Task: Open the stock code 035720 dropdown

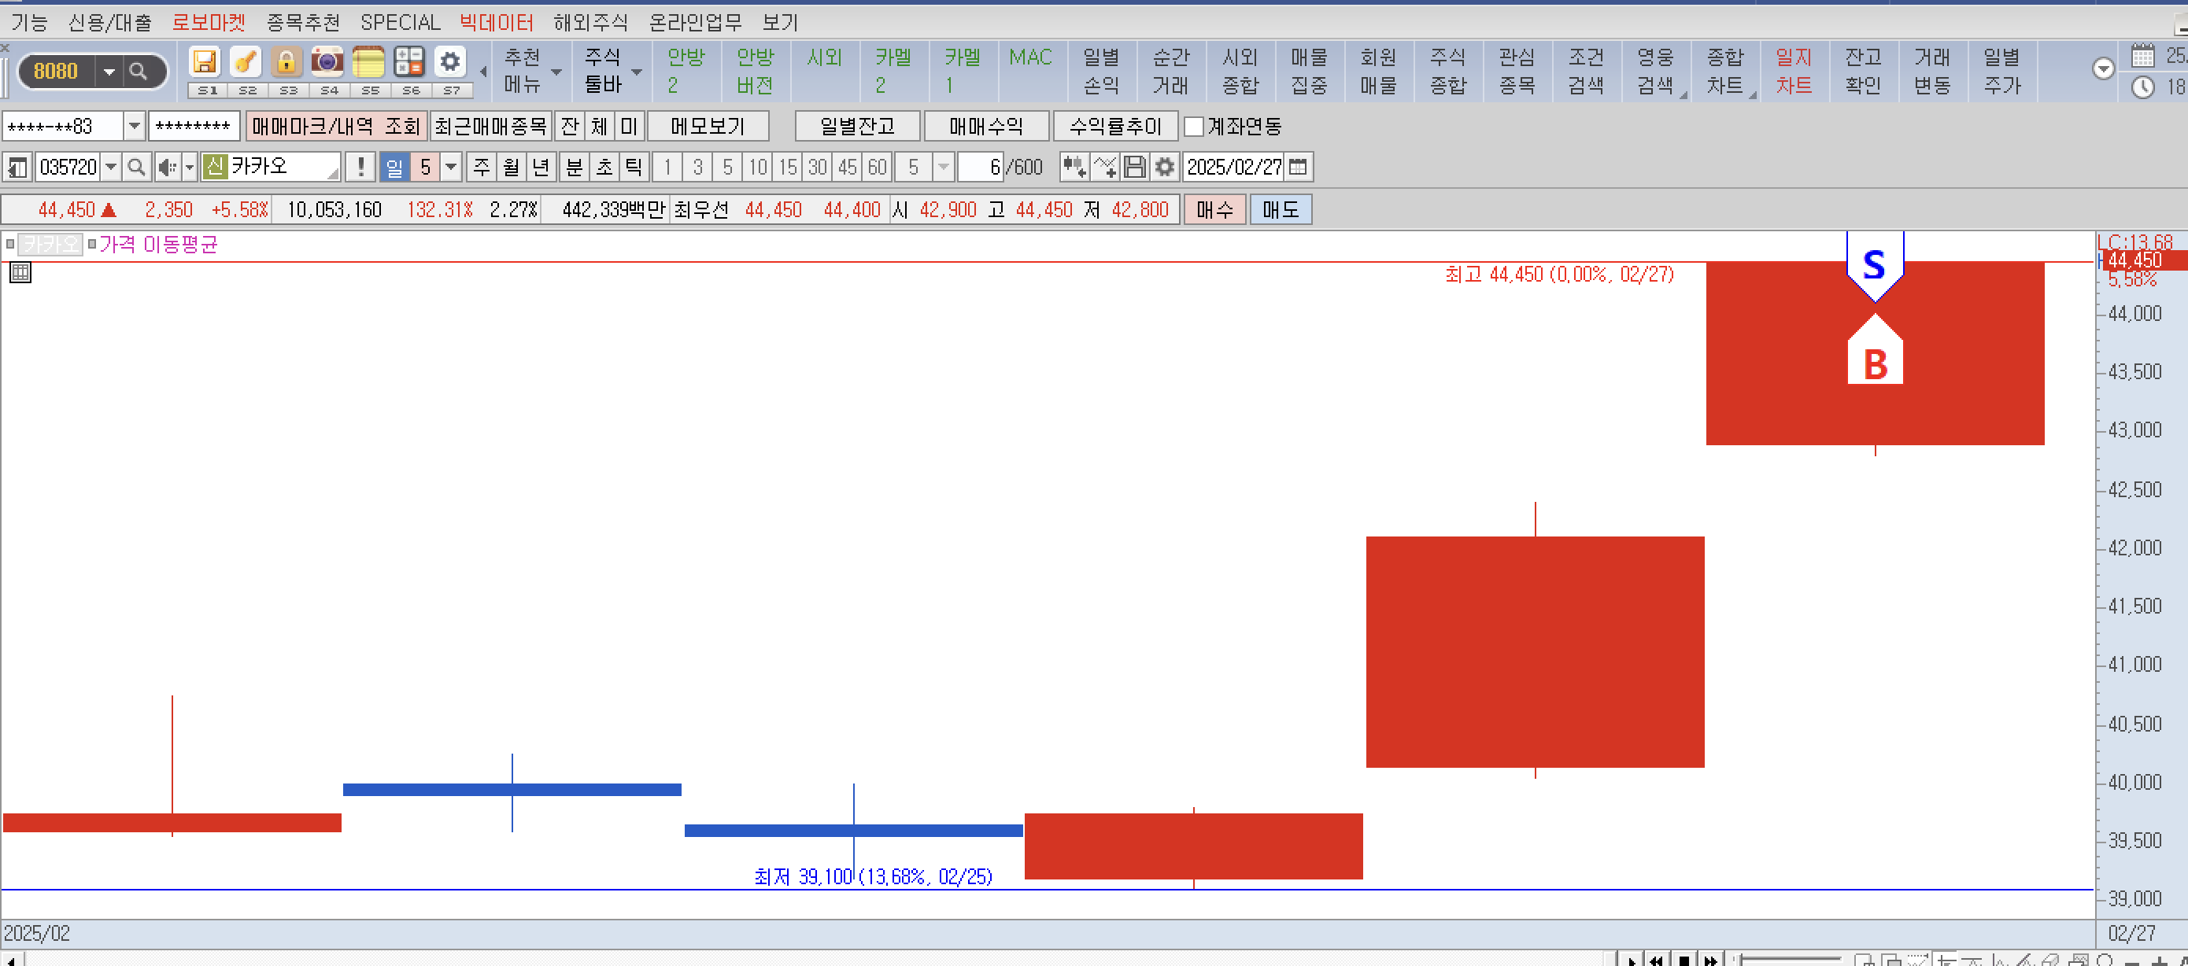Action: pos(110,168)
